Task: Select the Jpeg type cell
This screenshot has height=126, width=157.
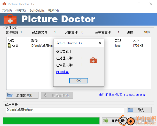Action: pos(117,46)
